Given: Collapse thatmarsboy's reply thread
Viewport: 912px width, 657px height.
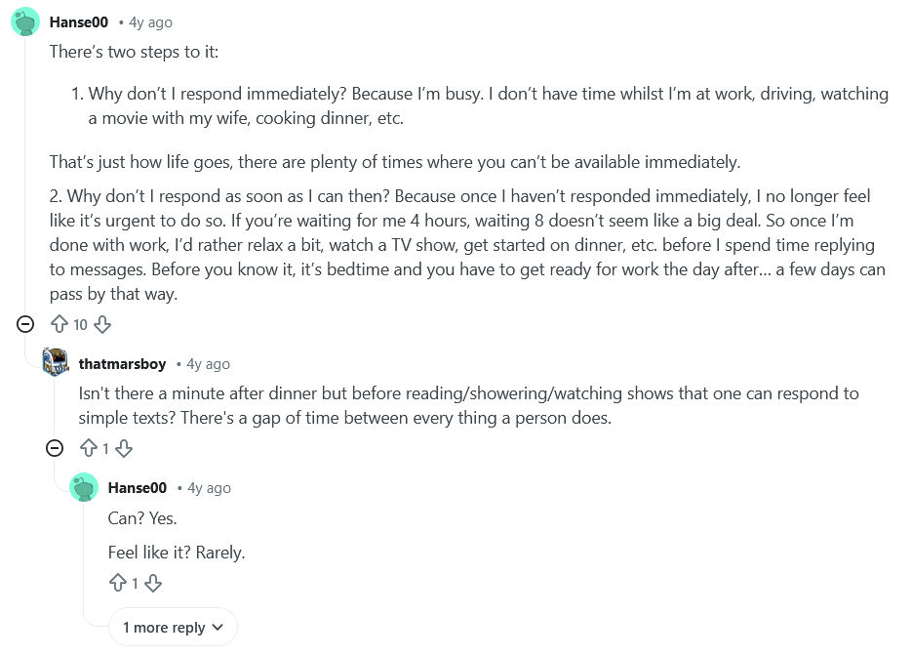Looking at the screenshot, I should pyautogui.click(x=56, y=448).
